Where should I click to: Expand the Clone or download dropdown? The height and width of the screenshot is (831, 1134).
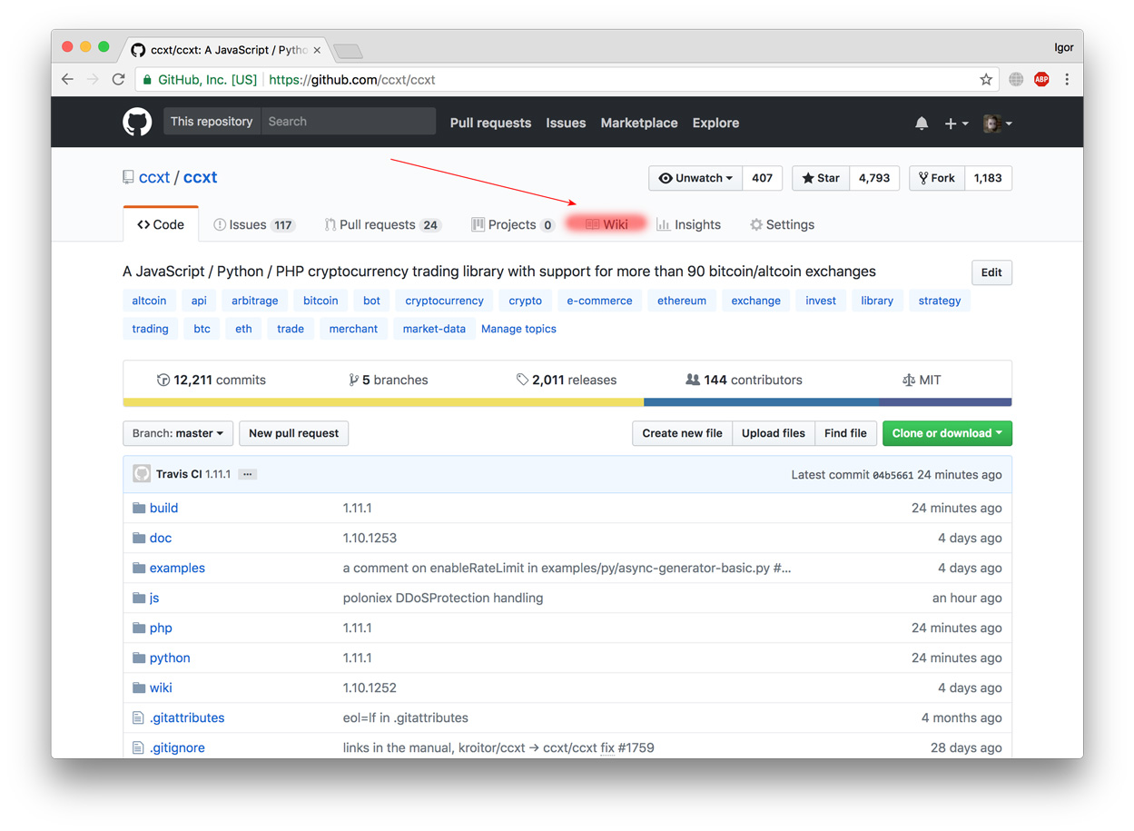click(x=947, y=433)
